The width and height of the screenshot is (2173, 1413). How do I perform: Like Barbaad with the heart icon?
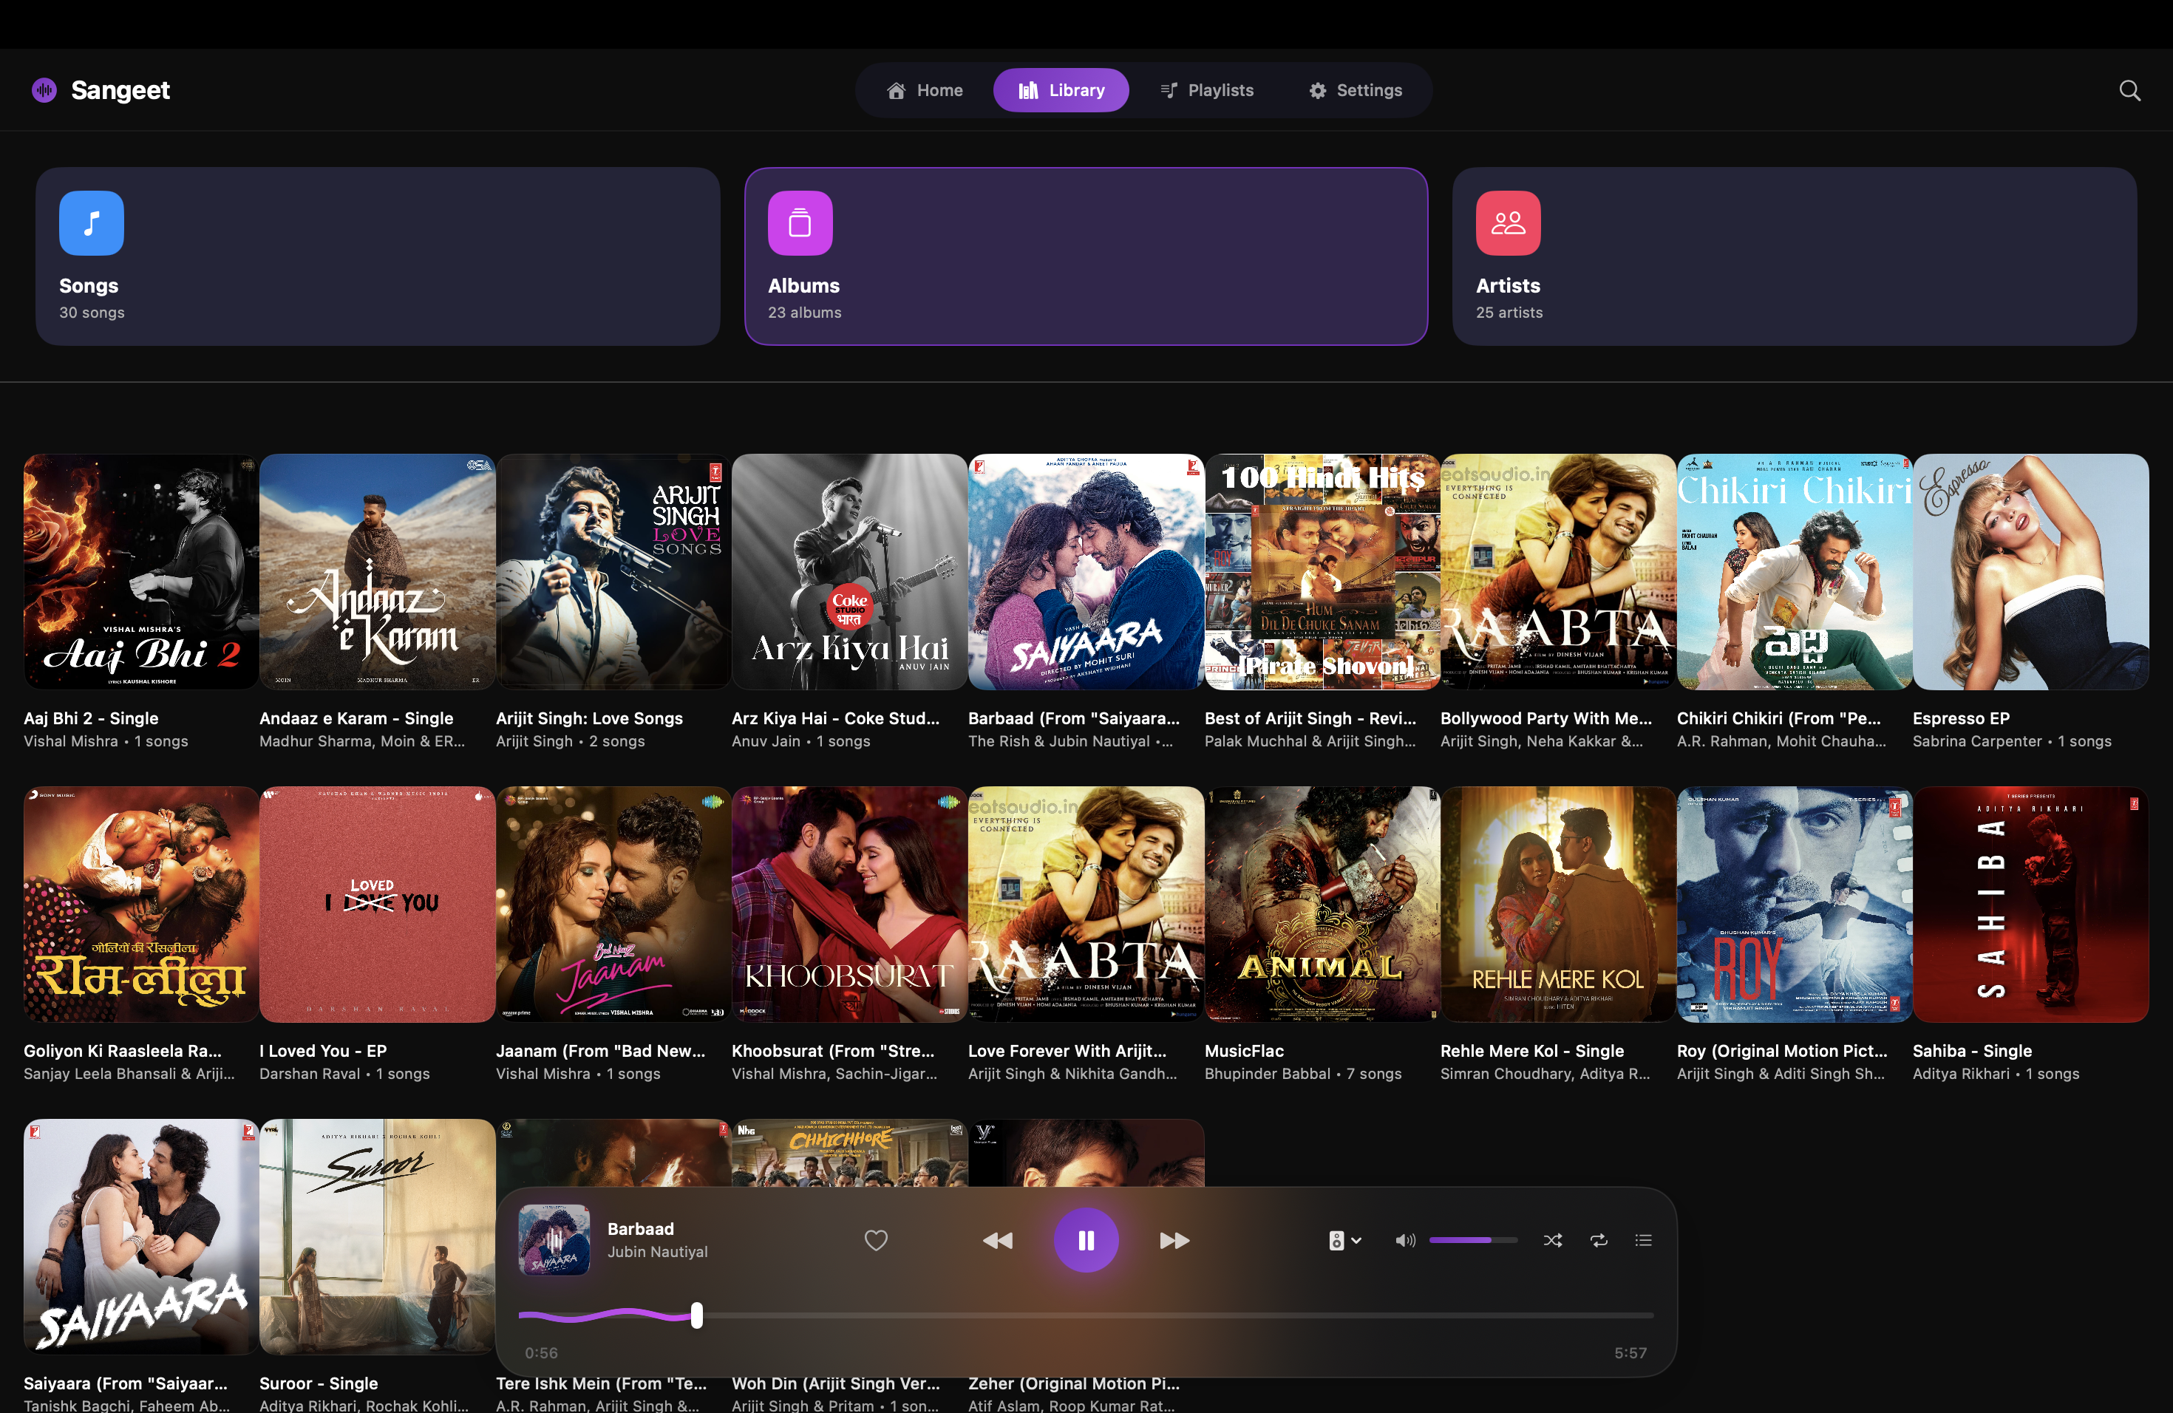point(876,1239)
